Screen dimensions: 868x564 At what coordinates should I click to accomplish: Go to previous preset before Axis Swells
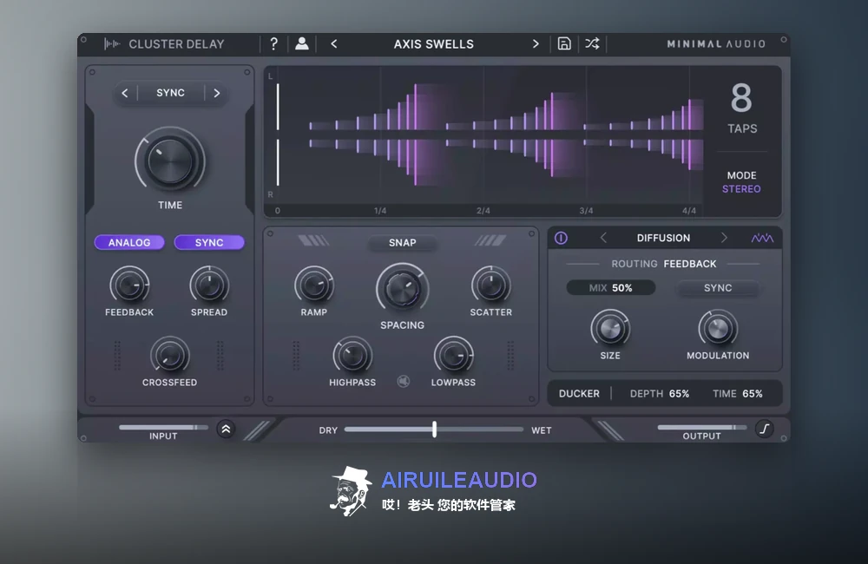334,43
